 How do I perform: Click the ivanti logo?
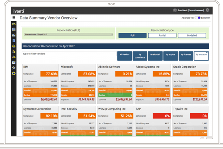19,11
